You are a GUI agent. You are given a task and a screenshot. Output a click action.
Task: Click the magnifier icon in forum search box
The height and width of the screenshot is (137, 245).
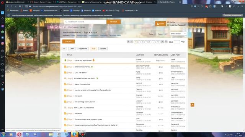66,22
